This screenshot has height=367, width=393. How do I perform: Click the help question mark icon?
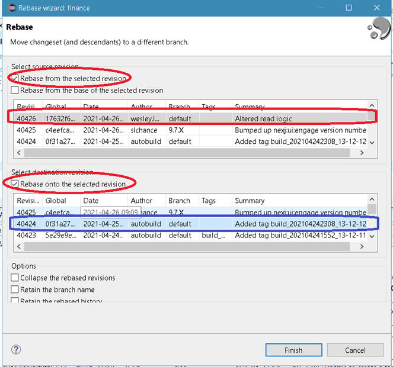pos(17,350)
